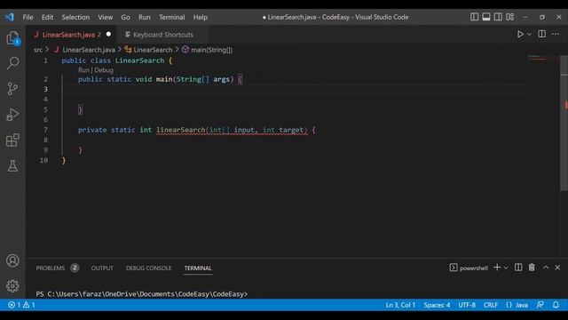Open the Extensions view
568x320 pixels.
tap(12, 140)
